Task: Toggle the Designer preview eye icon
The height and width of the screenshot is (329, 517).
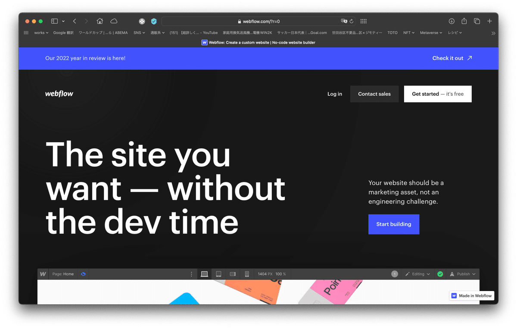Action: 83,274
